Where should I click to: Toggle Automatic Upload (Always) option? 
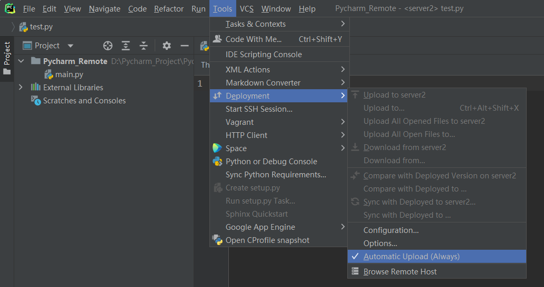tap(411, 257)
